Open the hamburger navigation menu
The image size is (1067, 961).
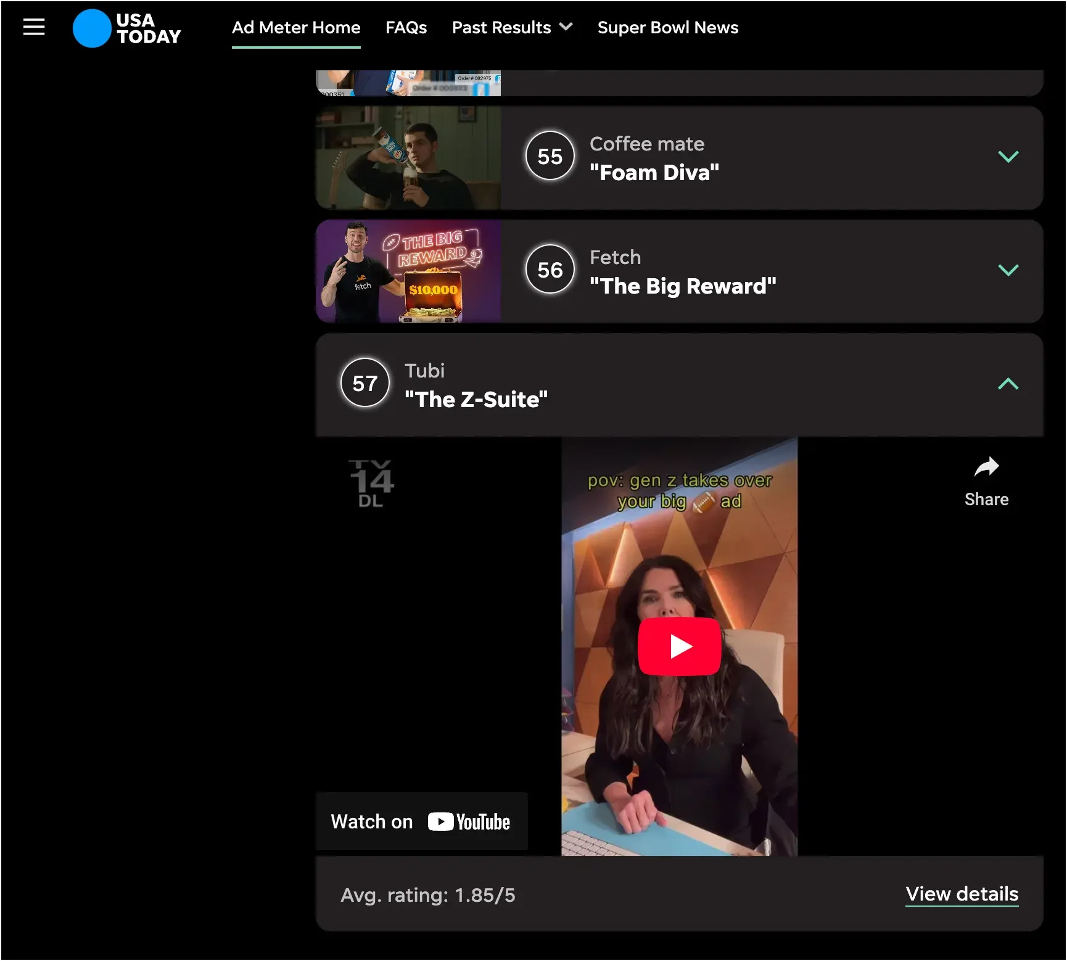pos(34,27)
